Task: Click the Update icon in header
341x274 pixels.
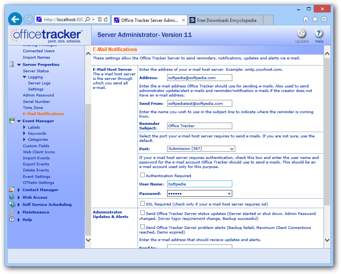Action: [302, 34]
